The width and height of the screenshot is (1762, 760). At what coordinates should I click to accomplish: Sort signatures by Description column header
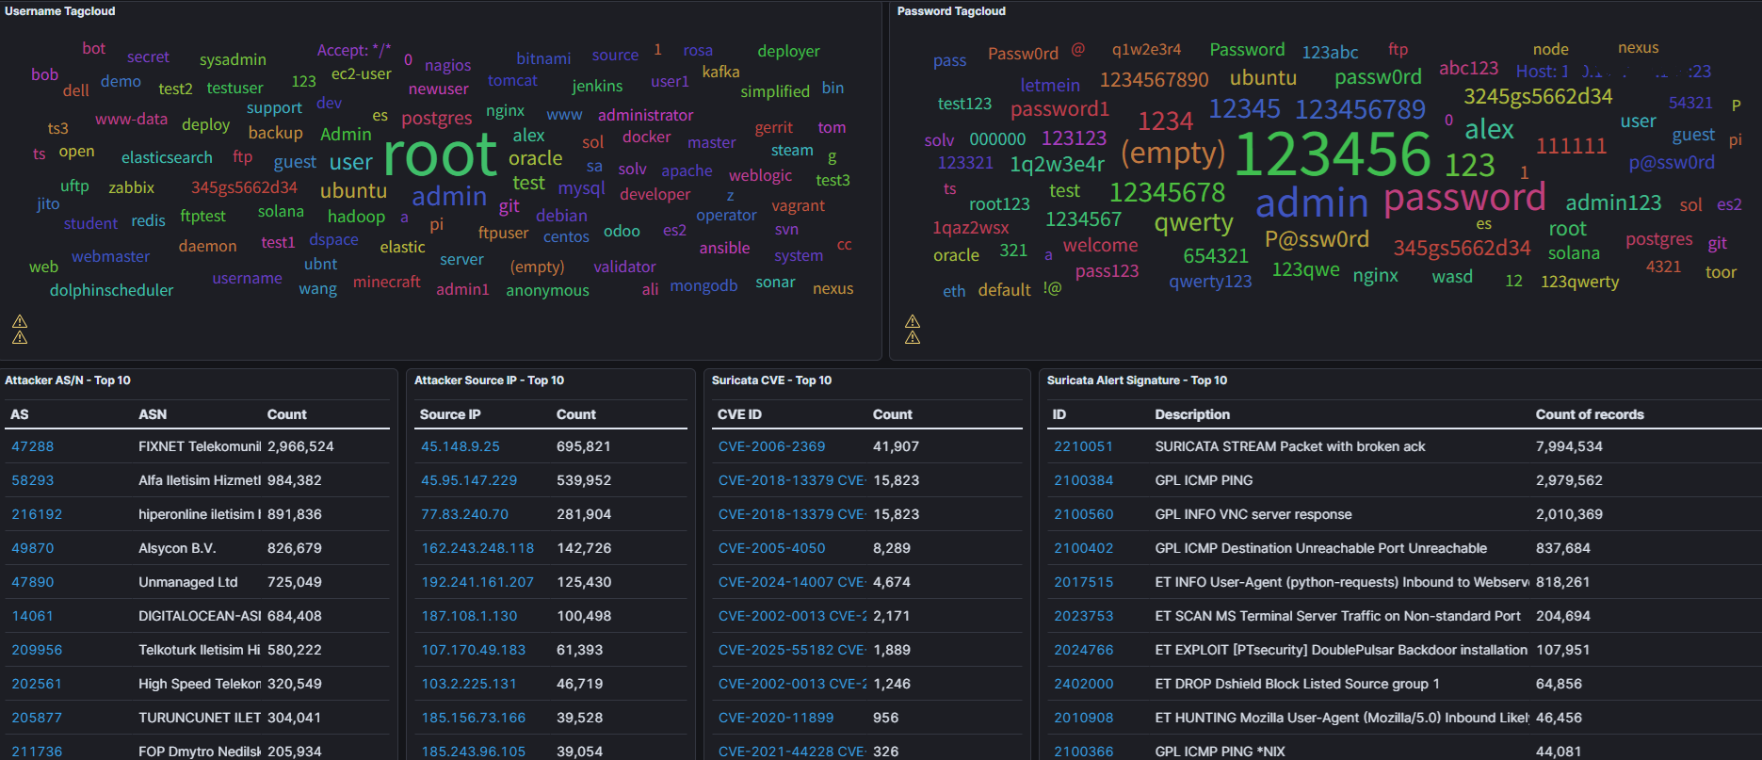(x=1192, y=414)
